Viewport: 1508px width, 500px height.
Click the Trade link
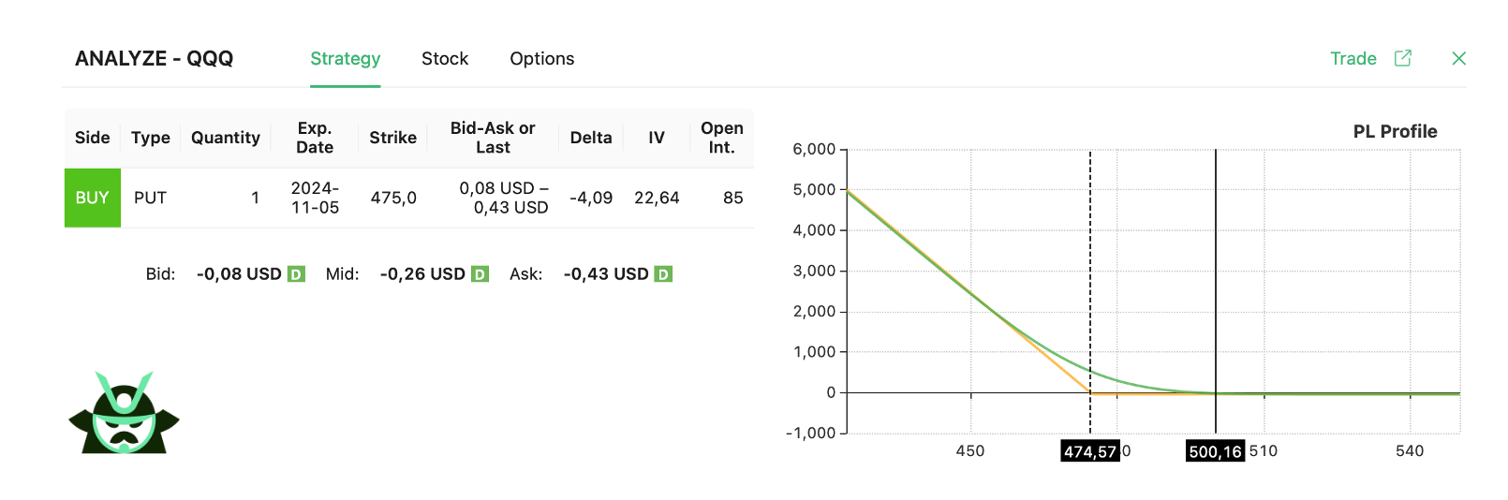pos(1353,59)
